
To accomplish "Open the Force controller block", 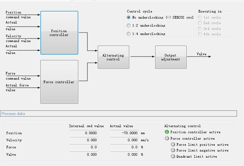I will [x=59, y=82].
